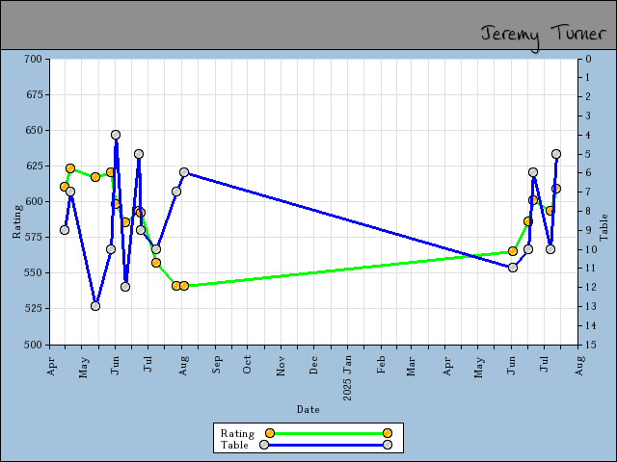
Task: Select the highest gray Table point near June
Action: [116, 135]
